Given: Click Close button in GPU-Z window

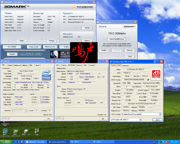Looking at the screenshot, I should [x=157, y=120].
